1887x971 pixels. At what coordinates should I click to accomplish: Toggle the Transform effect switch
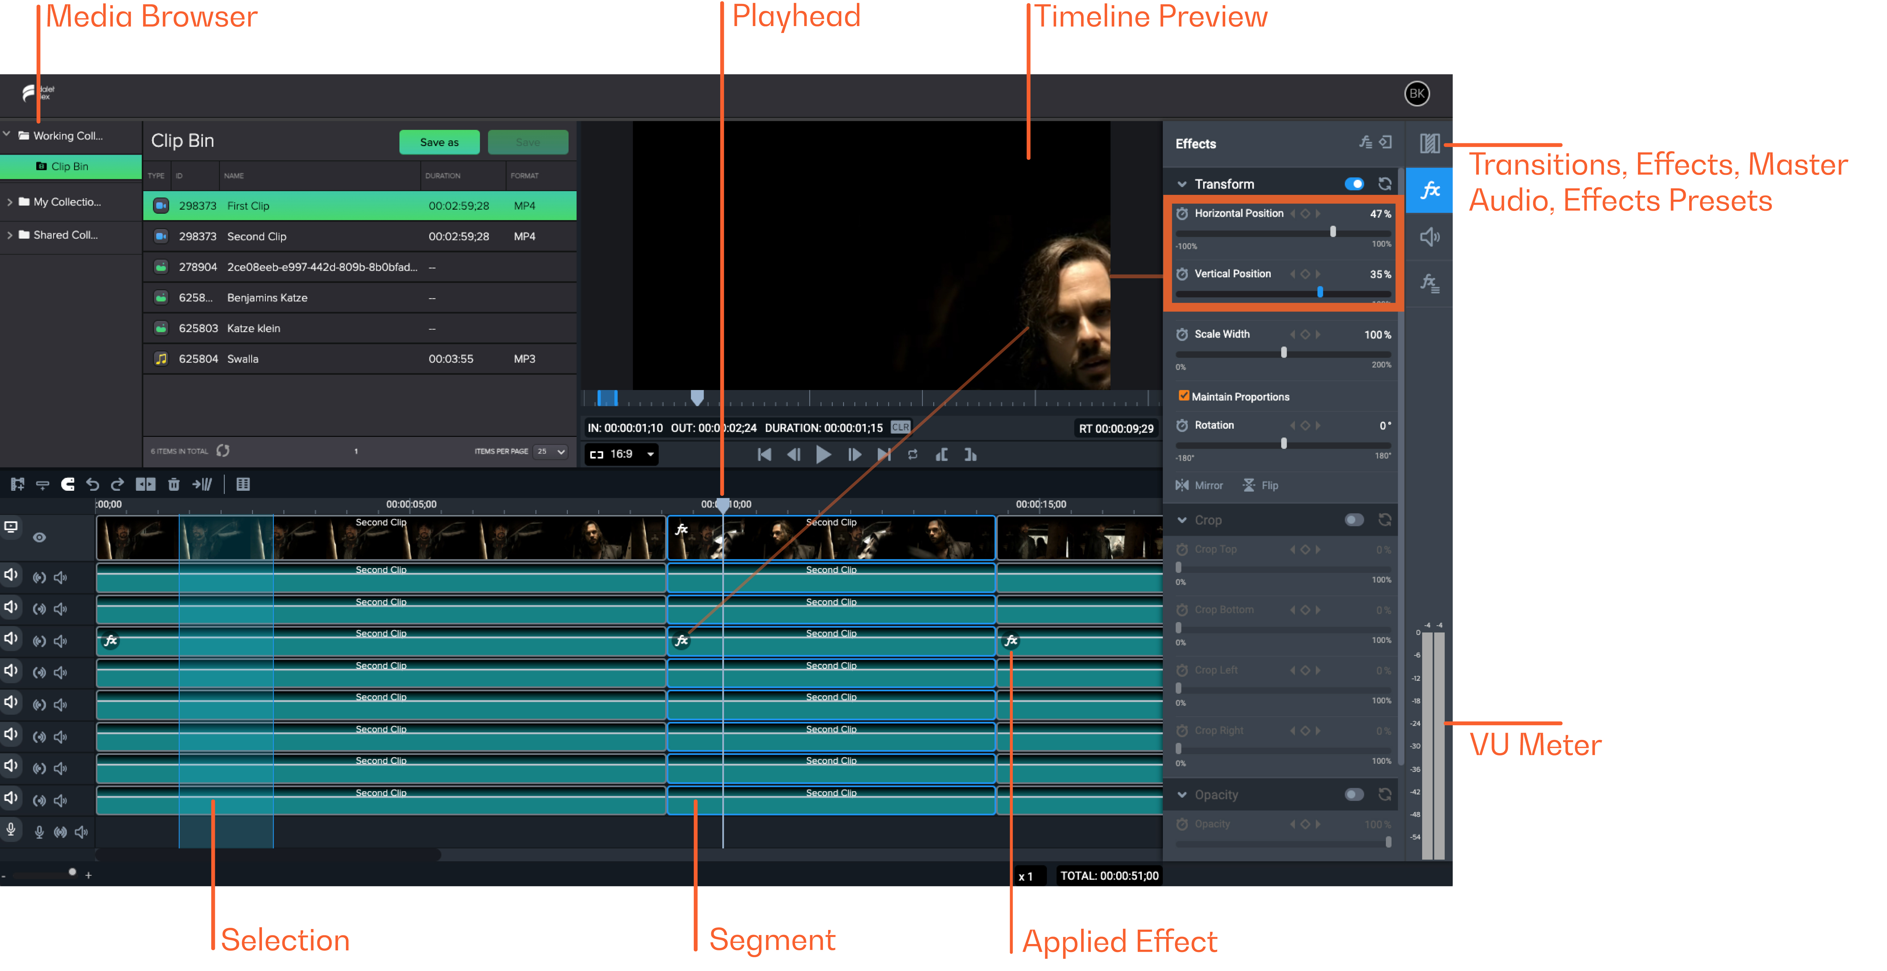coord(1354,184)
